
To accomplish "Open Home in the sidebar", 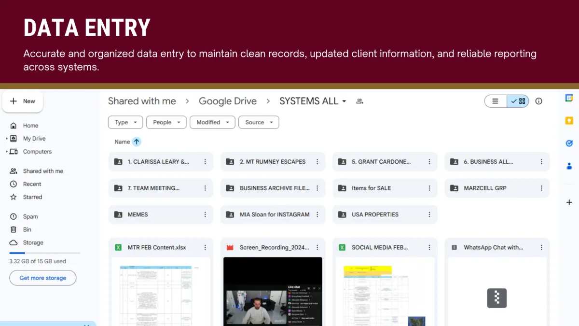I will coord(30,126).
